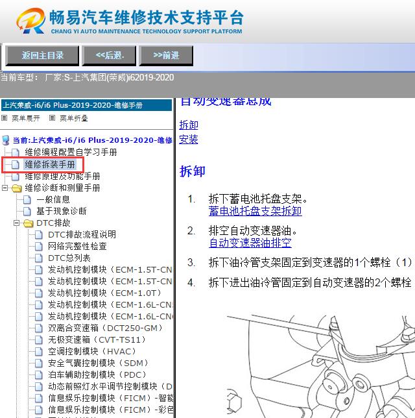Viewport: 415px width, 418px height.
Task: Click the 自动变速器总成 heading
Action: coord(226,101)
